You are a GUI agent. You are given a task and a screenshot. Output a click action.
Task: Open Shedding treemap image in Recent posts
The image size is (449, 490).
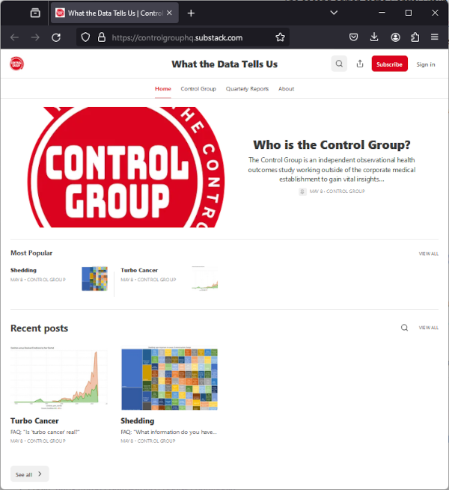pyautogui.click(x=169, y=378)
